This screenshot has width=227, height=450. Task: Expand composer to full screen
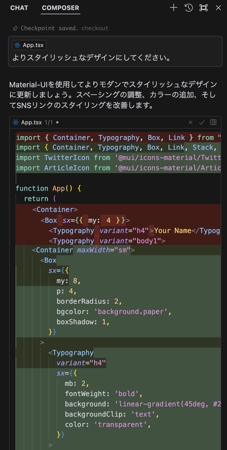[204, 8]
